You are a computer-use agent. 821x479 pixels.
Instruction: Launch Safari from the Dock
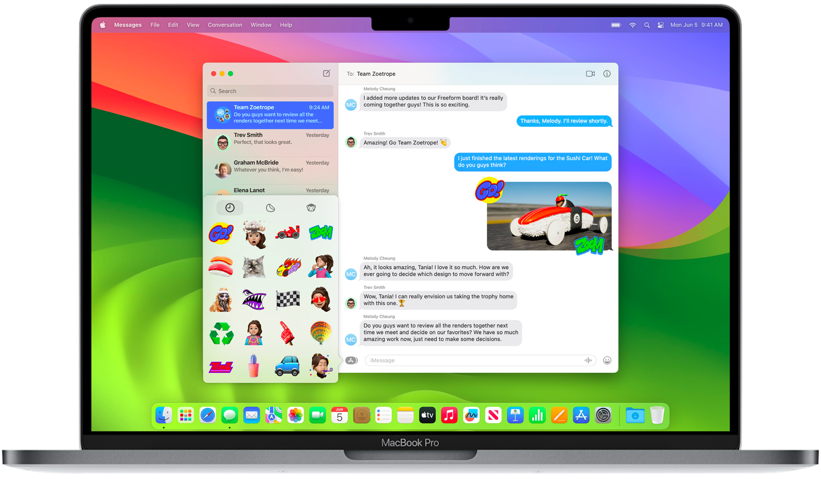(208, 415)
